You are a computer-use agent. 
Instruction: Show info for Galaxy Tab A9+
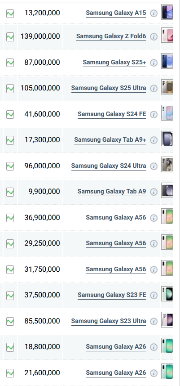click(x=154, y=140)
